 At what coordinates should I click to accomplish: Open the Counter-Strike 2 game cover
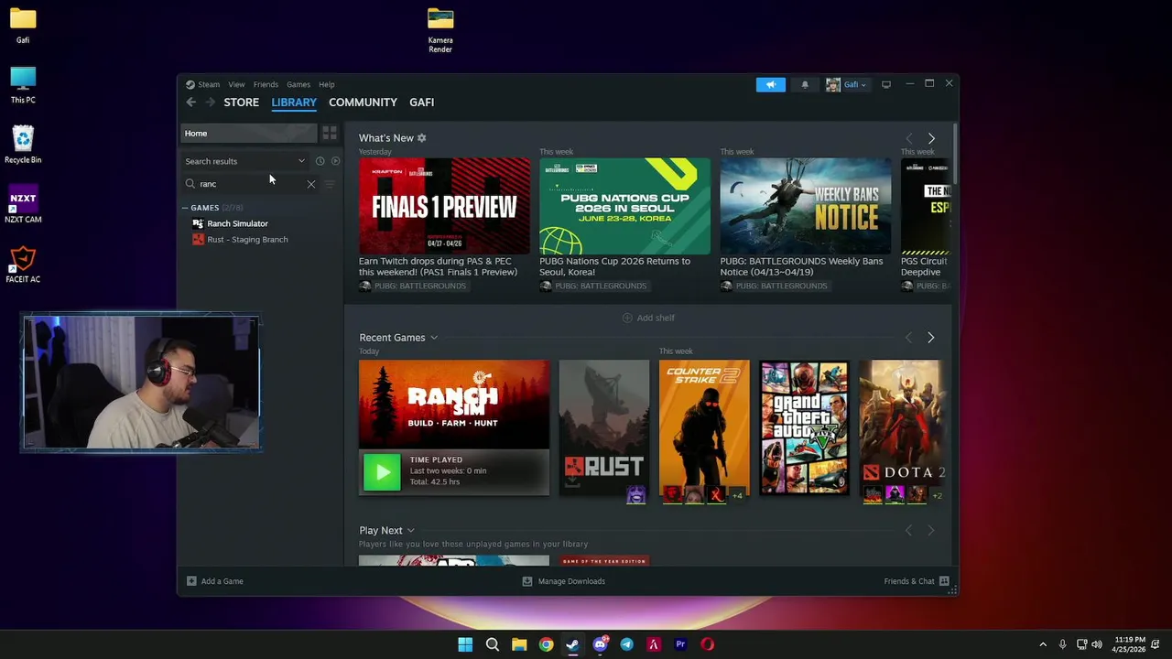704,428
